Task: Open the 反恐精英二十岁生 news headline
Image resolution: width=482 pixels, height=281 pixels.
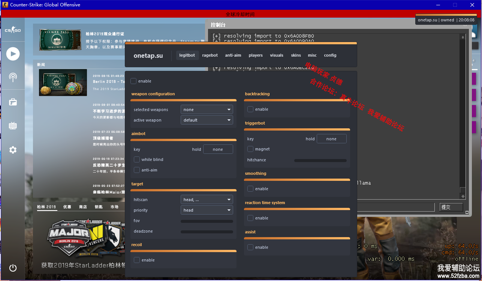Action: (109, 165)
